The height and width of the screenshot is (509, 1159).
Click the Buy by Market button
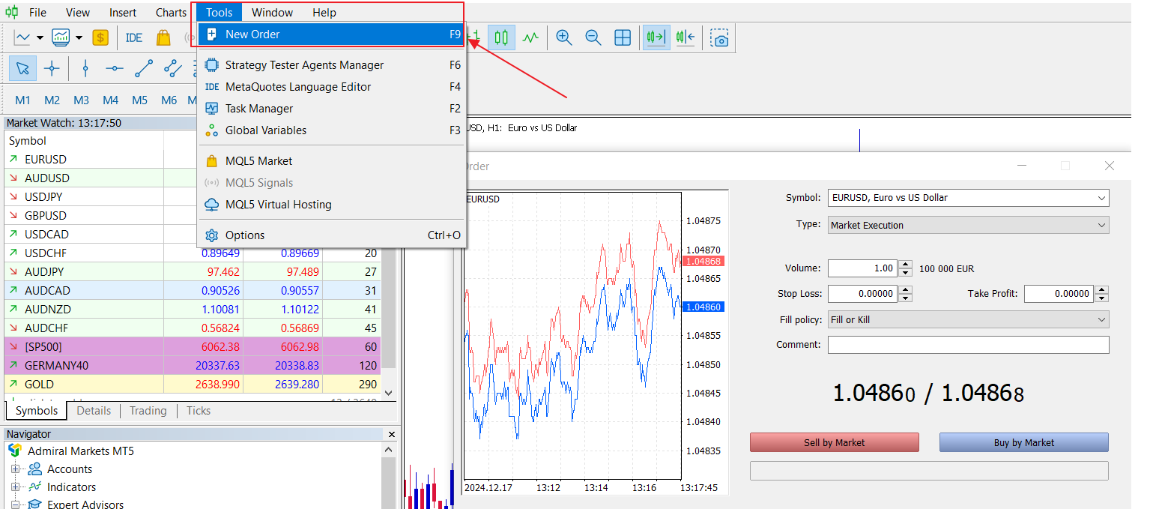click(1023, 442)
